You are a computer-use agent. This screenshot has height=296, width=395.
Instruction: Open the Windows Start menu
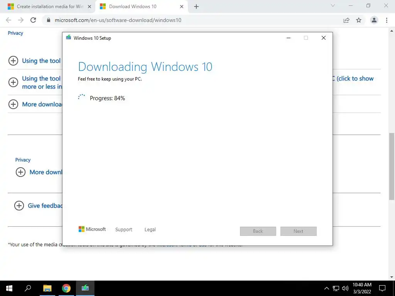point(9,288)
